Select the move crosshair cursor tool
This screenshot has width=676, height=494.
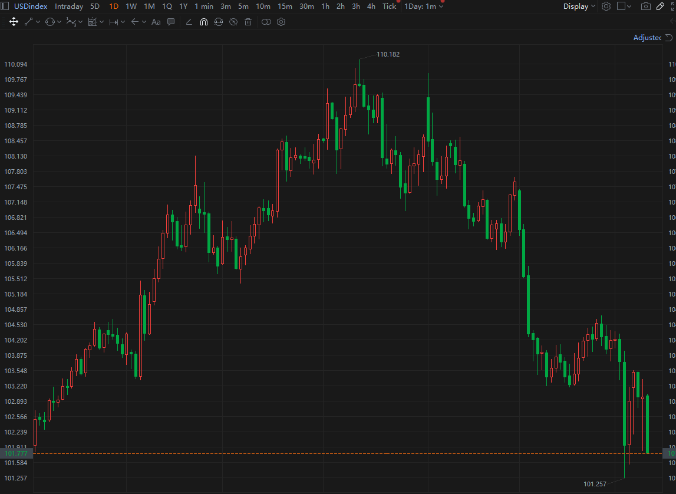tap(14, 22)
